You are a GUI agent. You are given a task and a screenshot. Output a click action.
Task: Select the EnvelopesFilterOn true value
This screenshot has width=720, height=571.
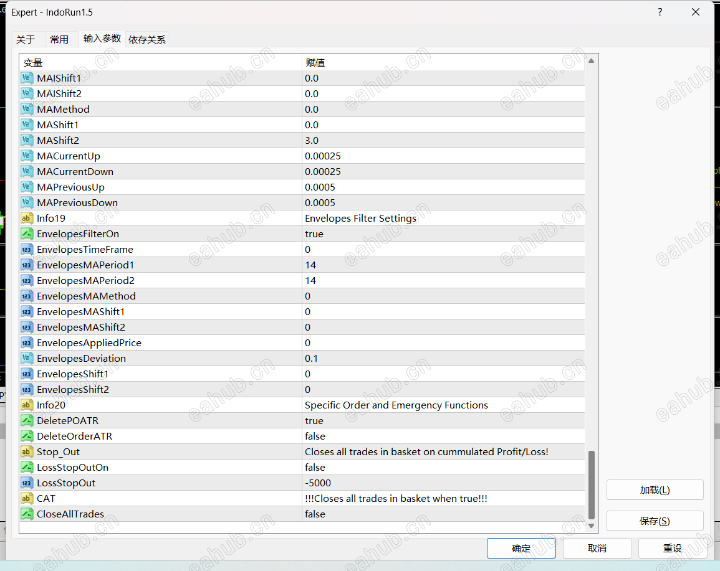pos(314,234)
